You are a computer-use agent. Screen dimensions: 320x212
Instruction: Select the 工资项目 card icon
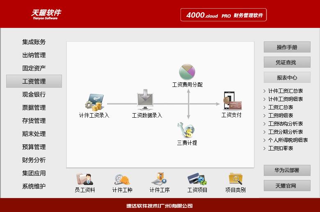[x=197, y=179]
